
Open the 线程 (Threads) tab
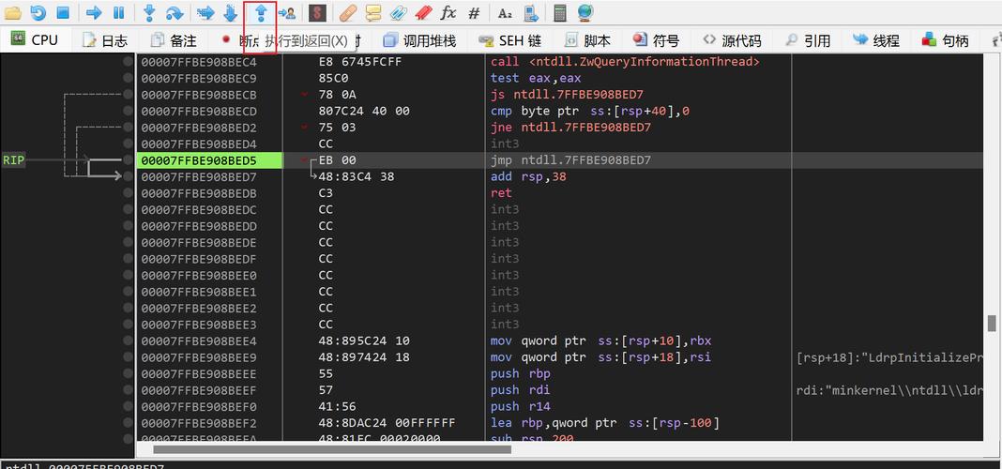pos(875,40)
